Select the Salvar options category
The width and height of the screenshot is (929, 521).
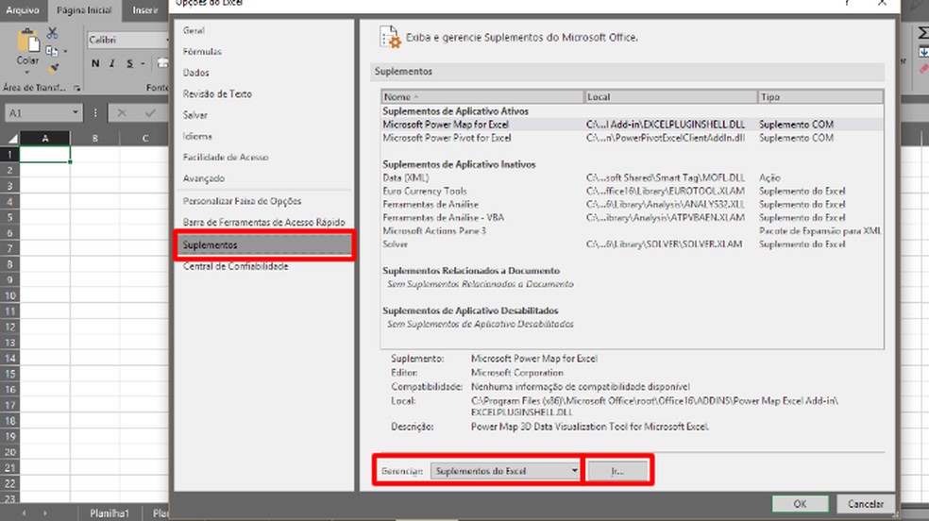[263, 115]
